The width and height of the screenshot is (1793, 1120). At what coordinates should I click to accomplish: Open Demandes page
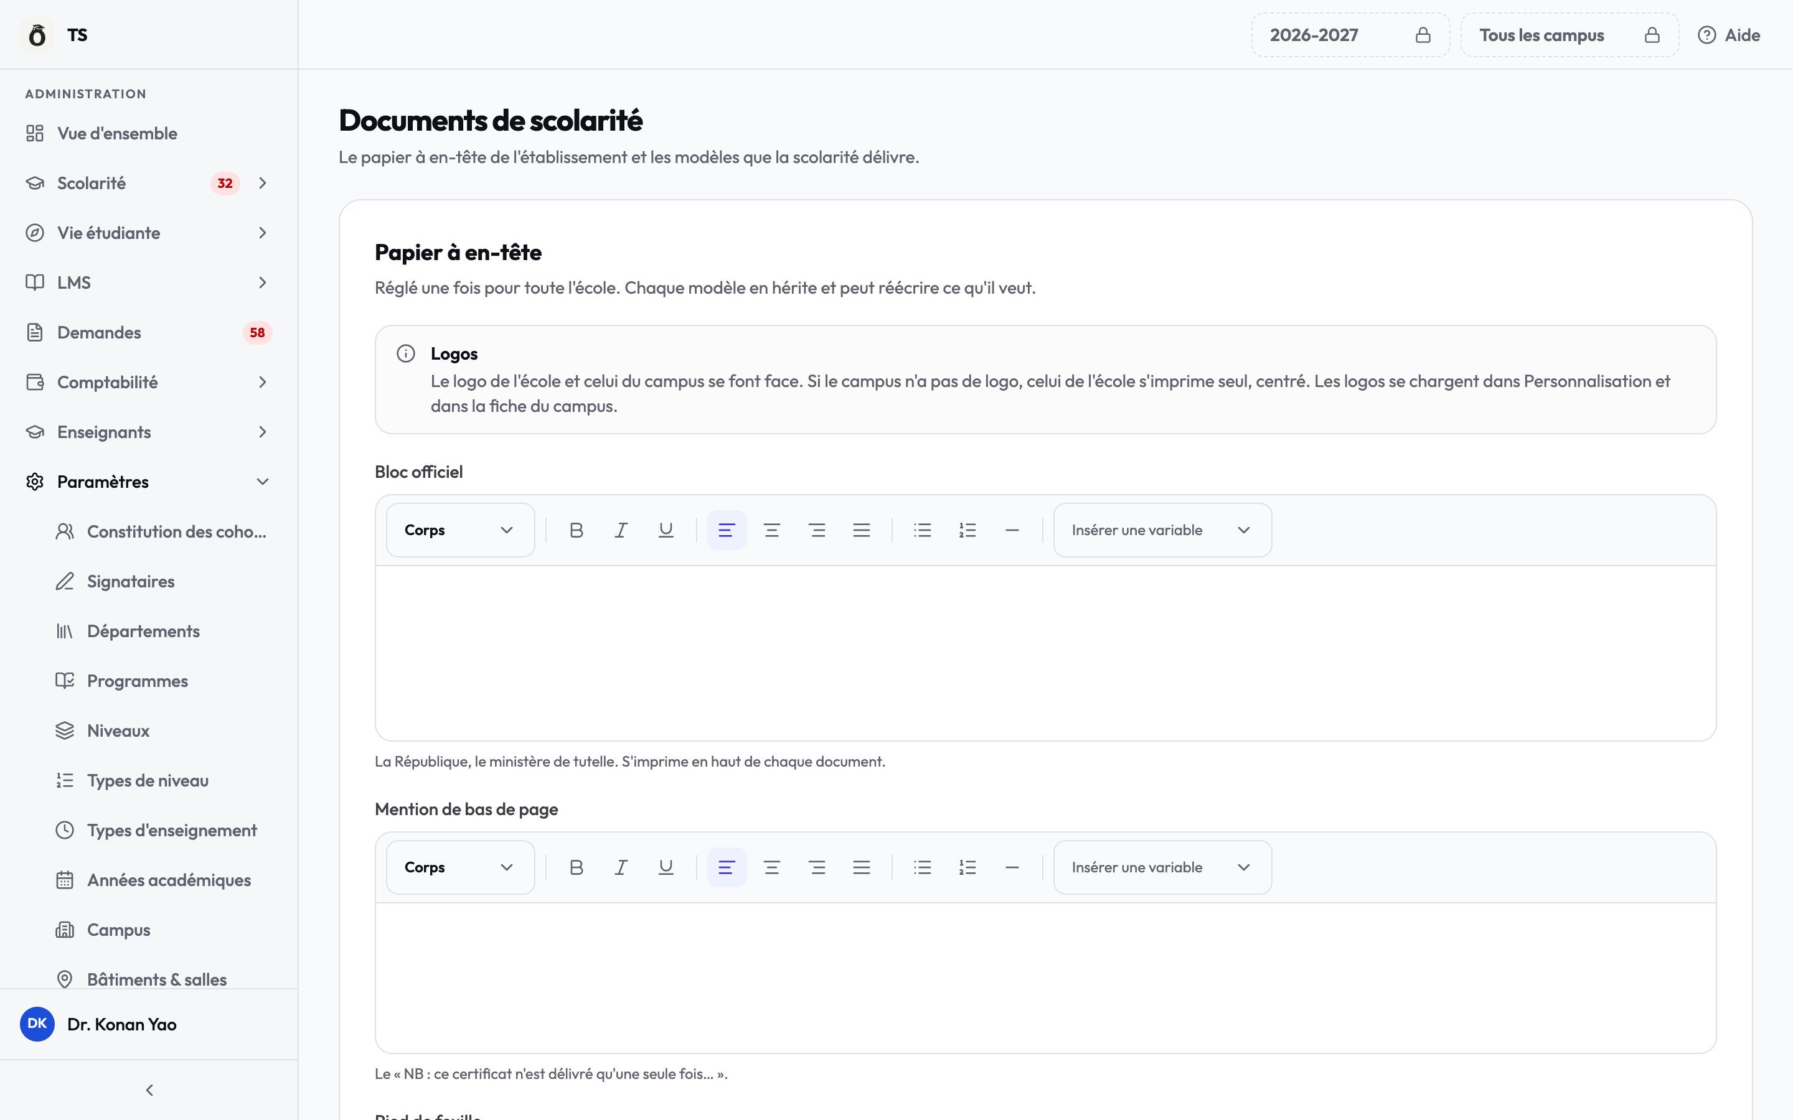149,333
